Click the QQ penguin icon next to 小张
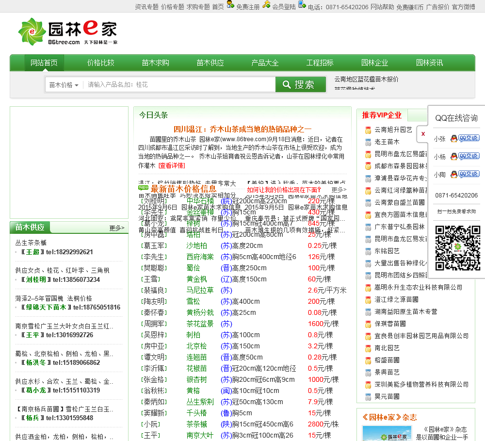This screenshot has width=485, height=441. (454, 138)
